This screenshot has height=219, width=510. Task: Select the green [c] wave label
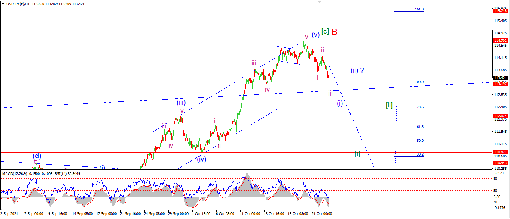325,32
